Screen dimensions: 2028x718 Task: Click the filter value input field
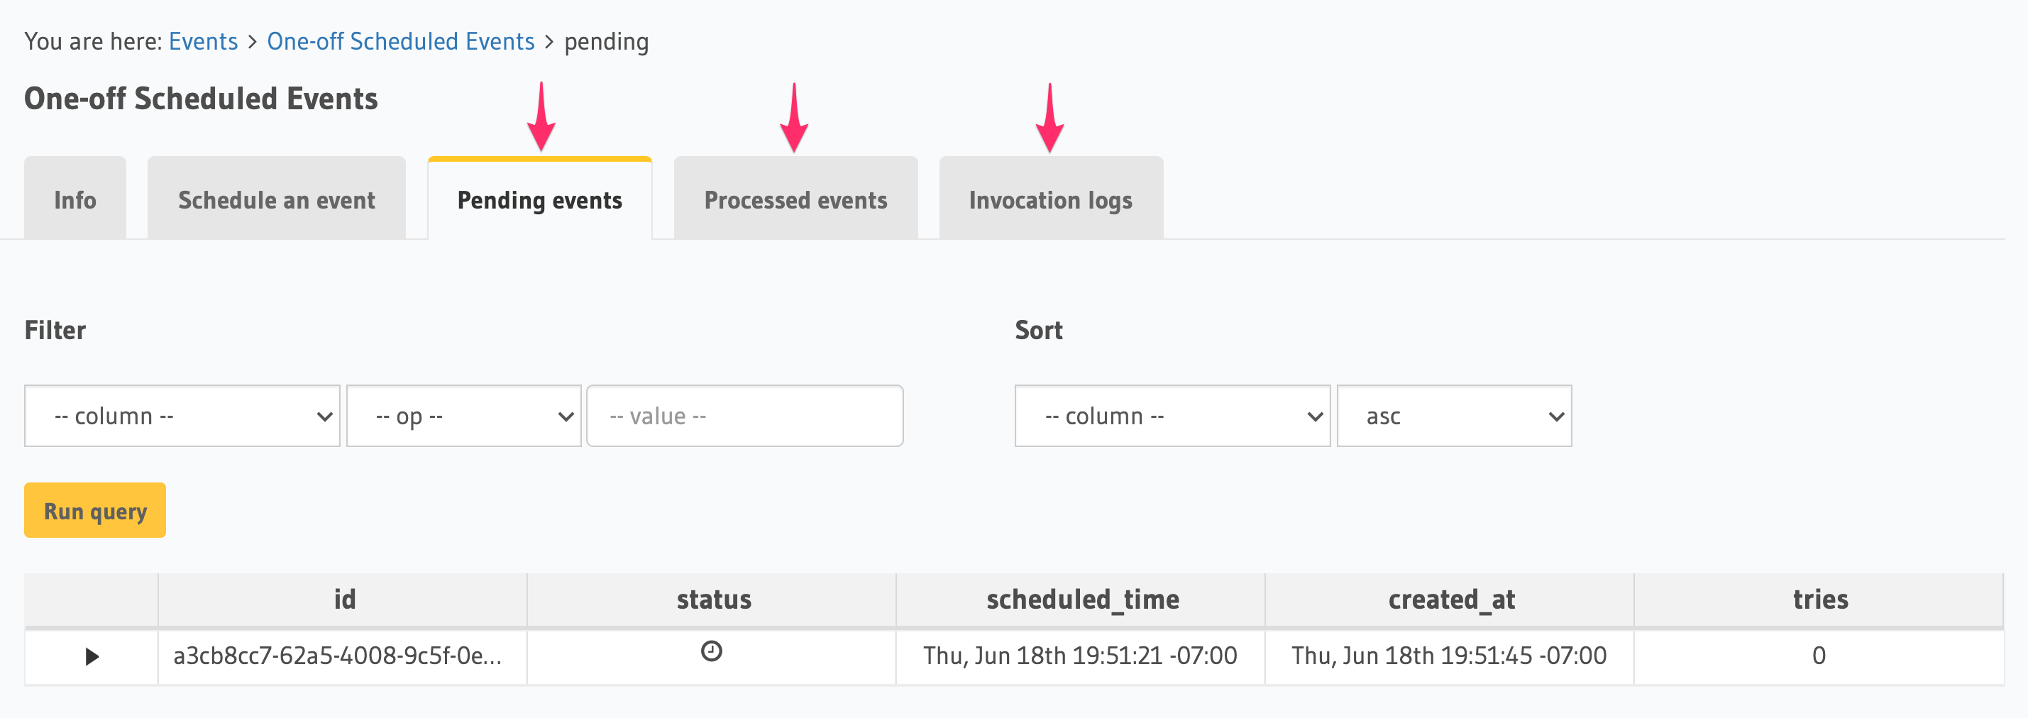(x=744, y=416)
